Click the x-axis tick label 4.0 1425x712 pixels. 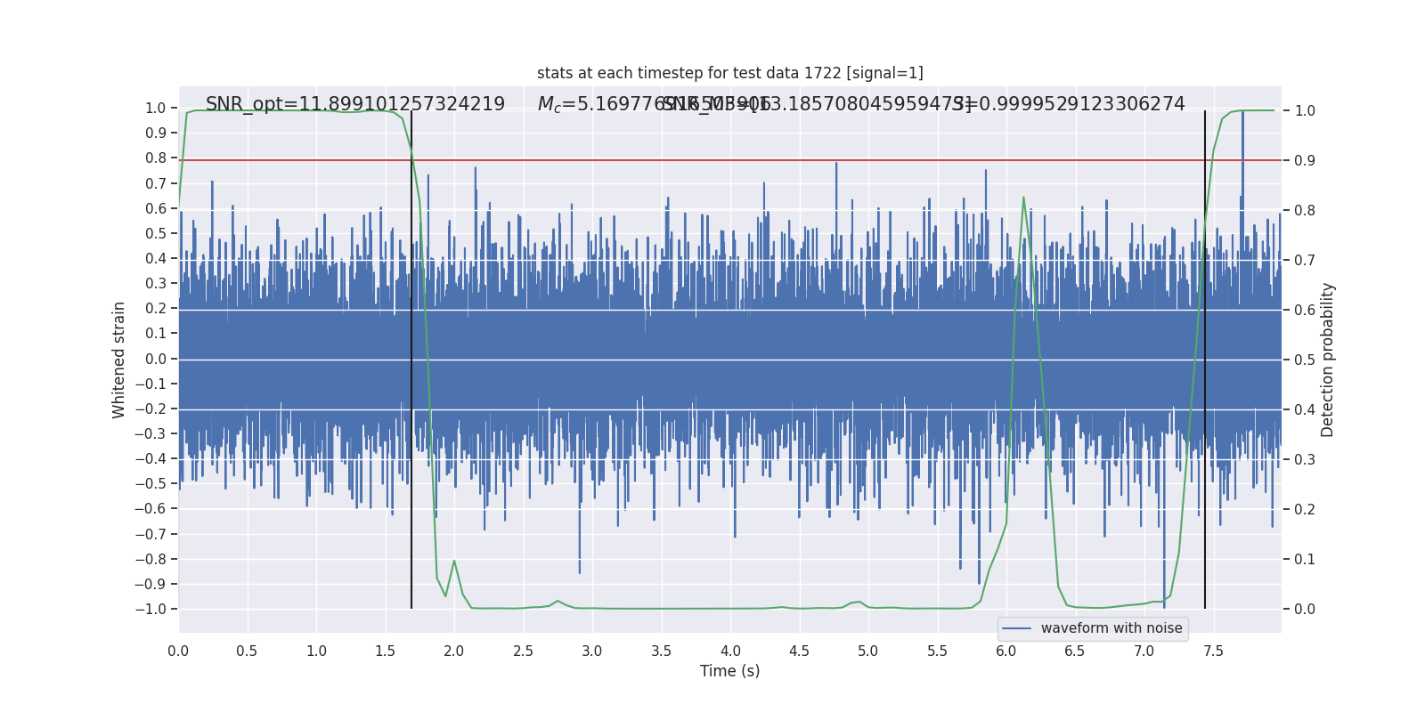click(730, 651)
